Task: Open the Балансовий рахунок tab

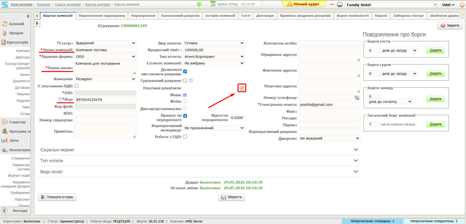Action: [181, 16]
